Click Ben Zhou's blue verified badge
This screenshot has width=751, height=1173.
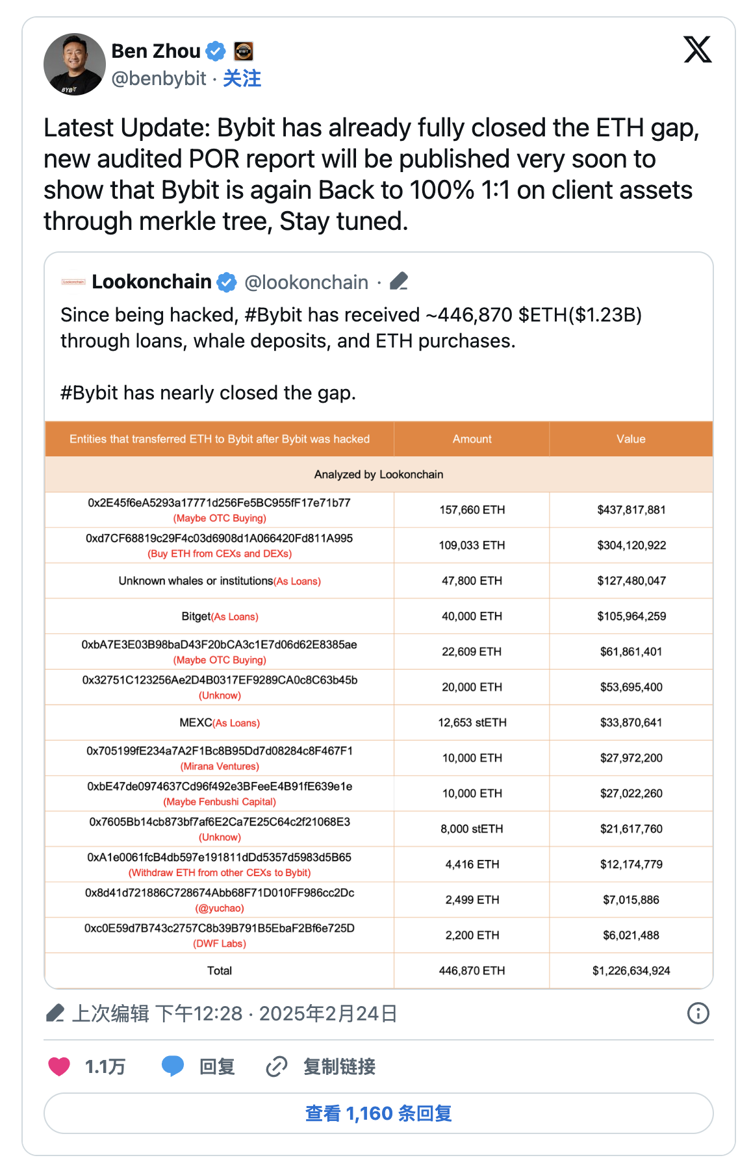(216, 51)
